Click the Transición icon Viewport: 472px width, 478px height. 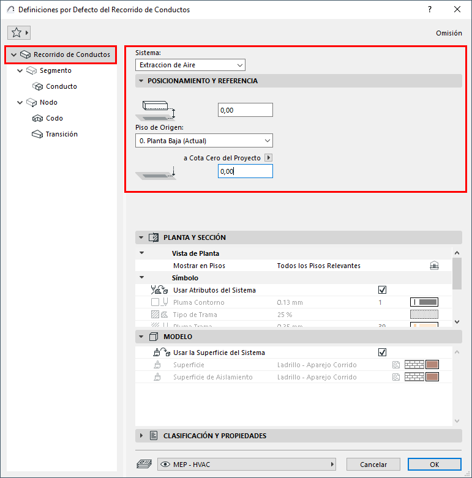tap(37, 134)
